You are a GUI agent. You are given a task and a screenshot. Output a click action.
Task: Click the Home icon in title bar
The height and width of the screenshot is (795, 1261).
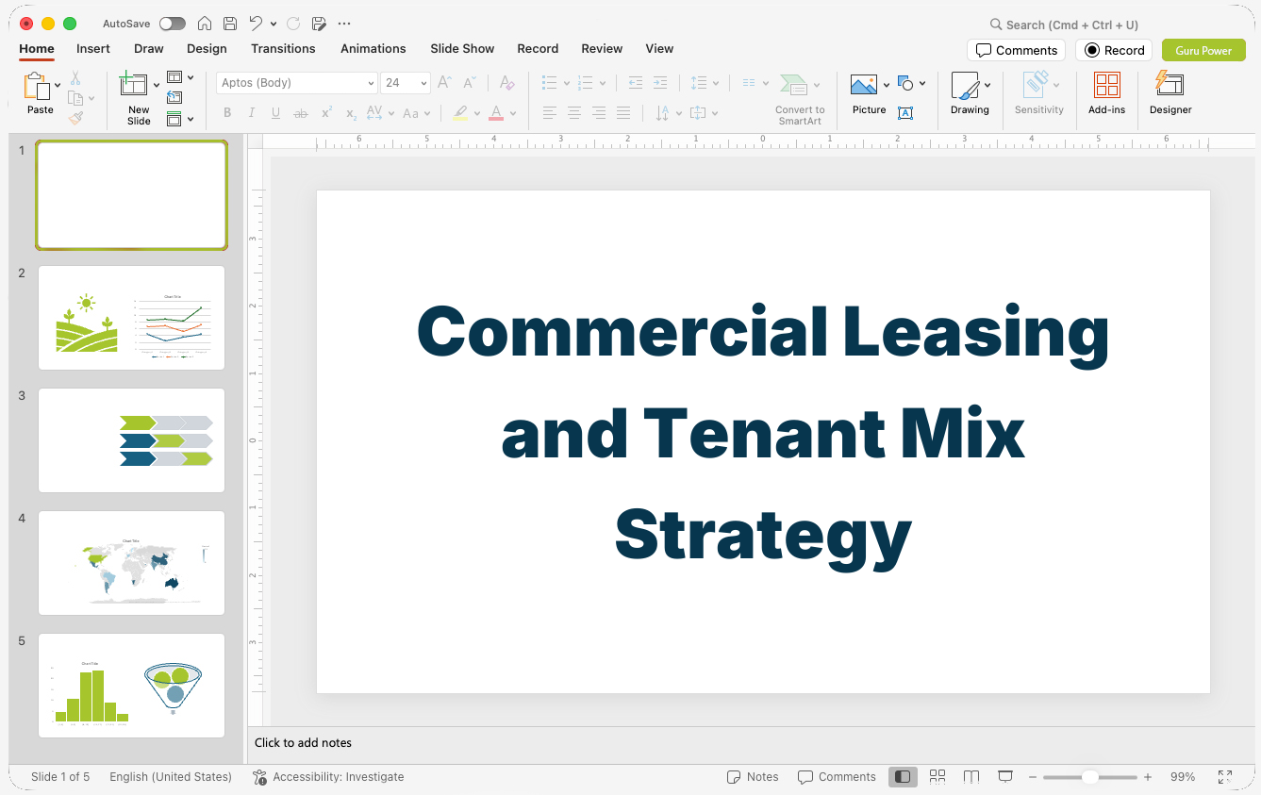pos(205,24)
